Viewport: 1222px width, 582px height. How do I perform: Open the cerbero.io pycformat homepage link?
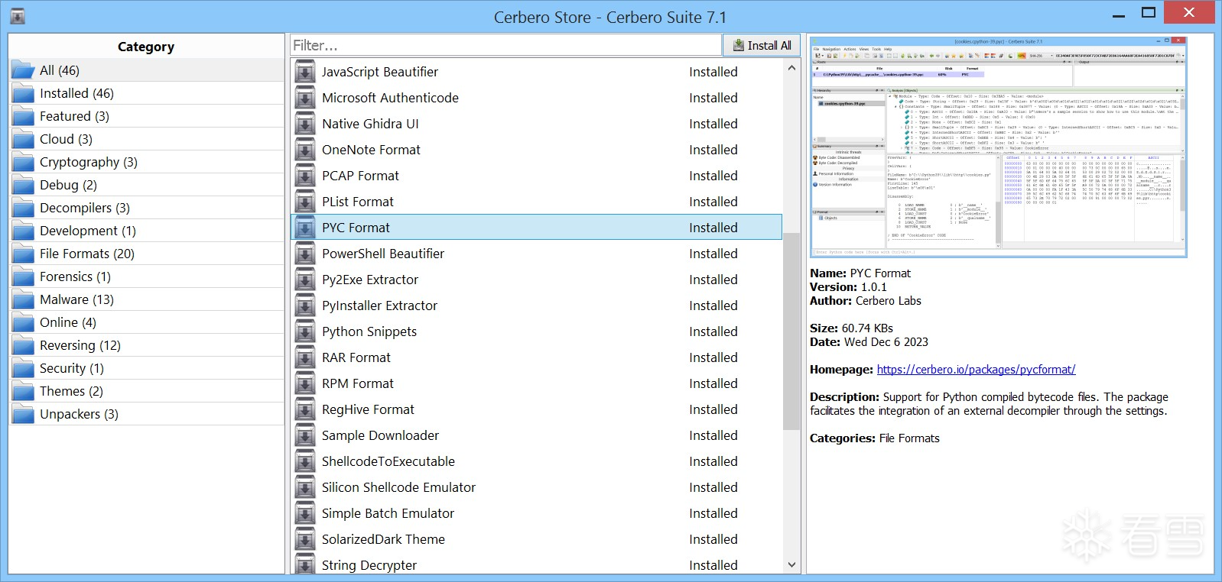[976, 370]
